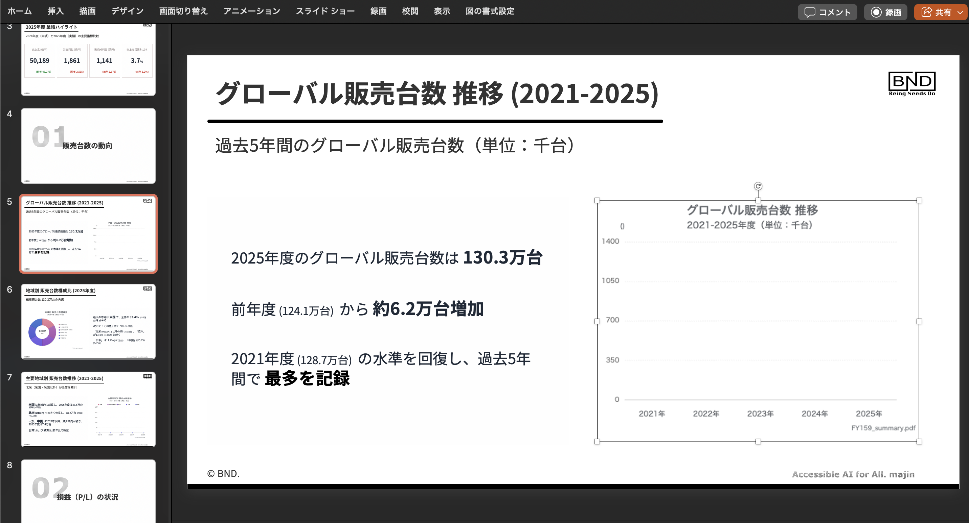Click the top-left chart resize handle

597,201
